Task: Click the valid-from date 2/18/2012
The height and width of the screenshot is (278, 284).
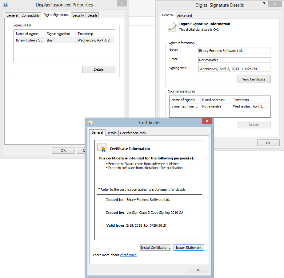Action: [134, 225]
